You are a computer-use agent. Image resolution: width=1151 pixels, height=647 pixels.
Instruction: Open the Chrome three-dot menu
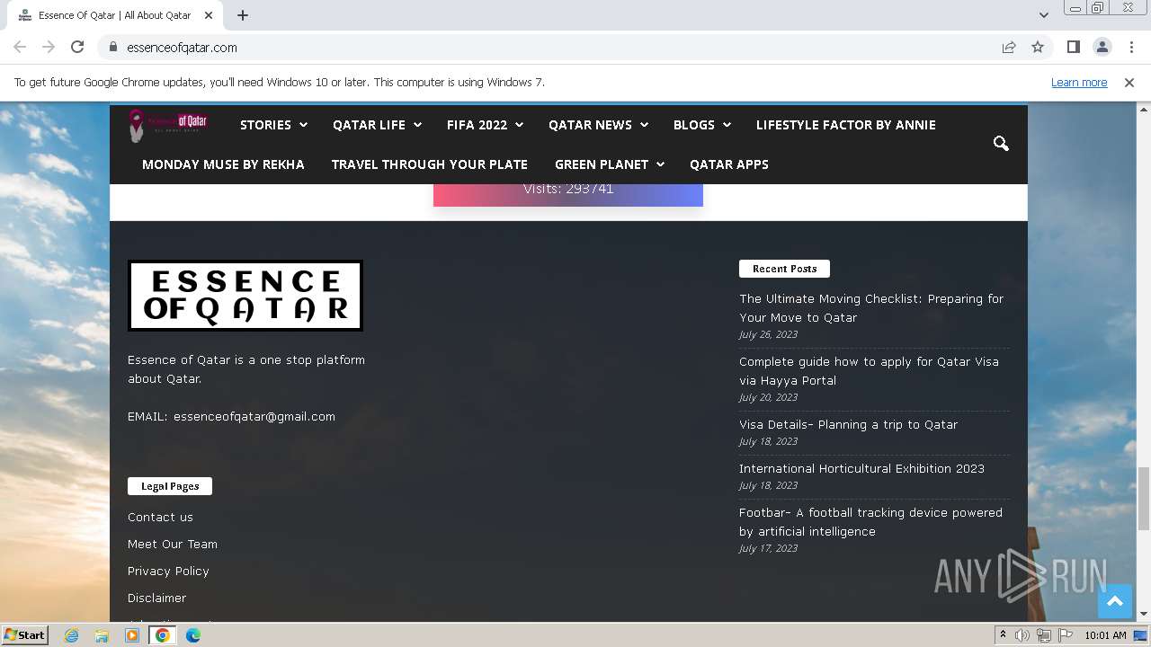1131,47
